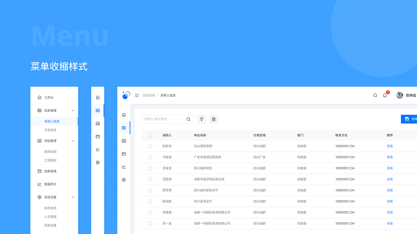Check the box for 周一发 row

point(150,224)
